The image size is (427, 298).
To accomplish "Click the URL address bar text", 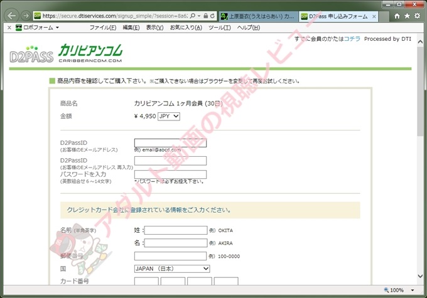I will (115, 16).
